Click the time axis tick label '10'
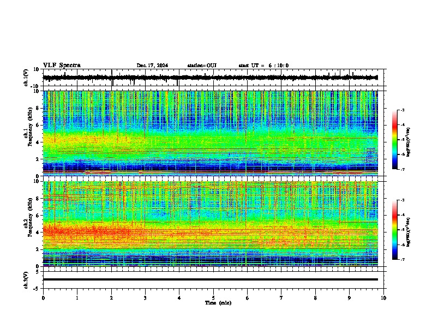The height and width of the screenshot is (334, 432). [x=383, y=298]
